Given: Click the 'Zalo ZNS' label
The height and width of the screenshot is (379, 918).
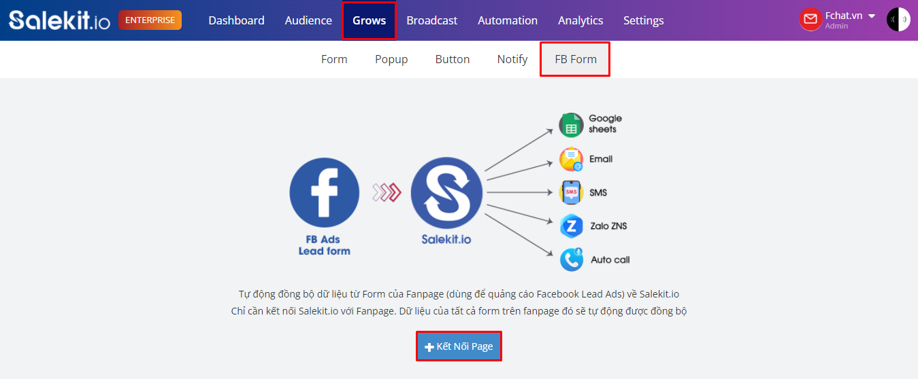Looking at the screenshot, I should [x=608, y=225].
